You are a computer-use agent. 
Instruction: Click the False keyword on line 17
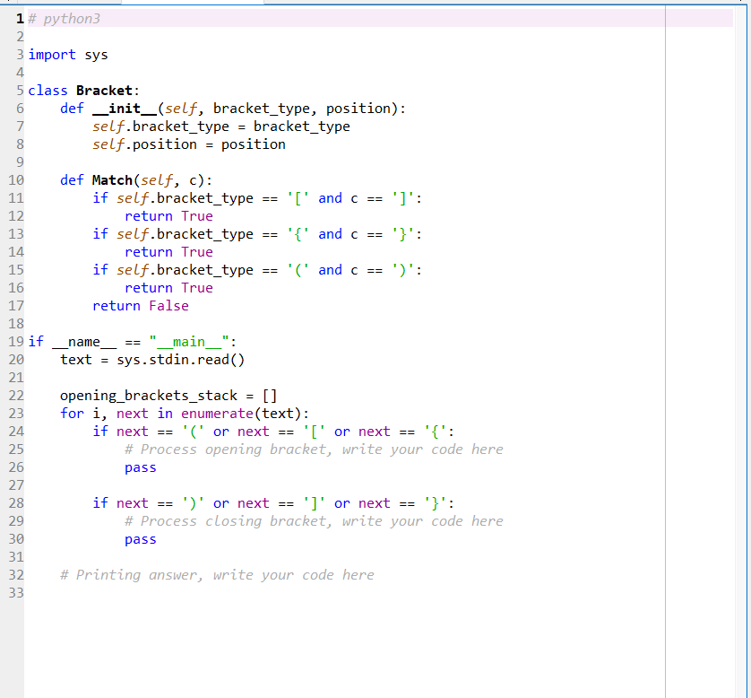pos(168,305)
